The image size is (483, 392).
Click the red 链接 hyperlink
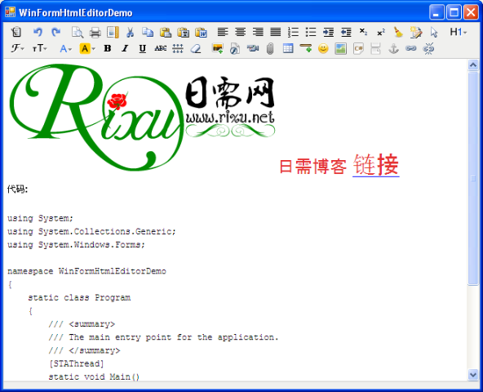pyautogui.click(x=376, y=165)
